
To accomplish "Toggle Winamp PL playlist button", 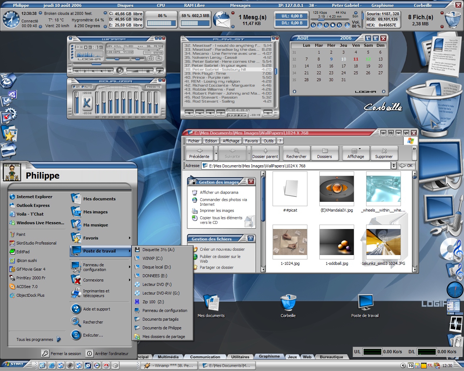I will [x=159, y=58].
